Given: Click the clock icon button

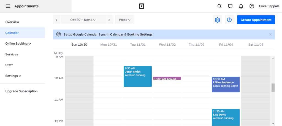Looking at the screenshot, I should pos(229,20).
